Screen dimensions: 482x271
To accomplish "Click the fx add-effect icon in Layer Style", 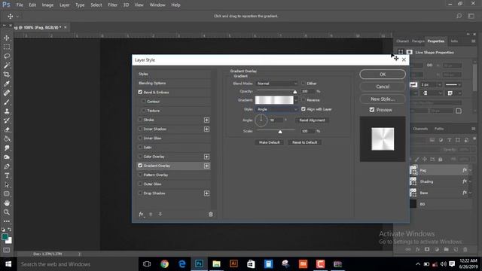I will [x=141, y=214].
